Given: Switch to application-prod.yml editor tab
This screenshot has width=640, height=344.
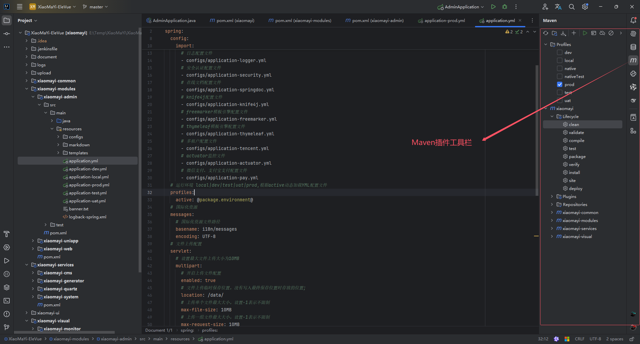Looking at the screenshot, I should point(441,20).
